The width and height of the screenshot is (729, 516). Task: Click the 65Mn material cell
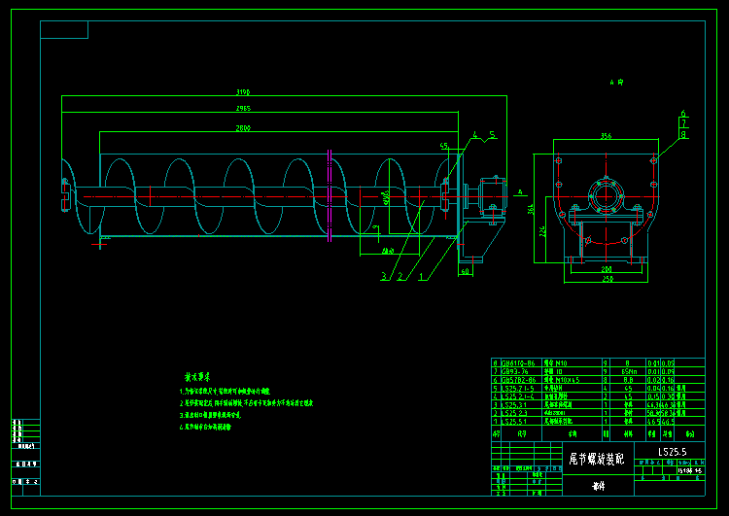pyautogui.click(x=629, y=371)
